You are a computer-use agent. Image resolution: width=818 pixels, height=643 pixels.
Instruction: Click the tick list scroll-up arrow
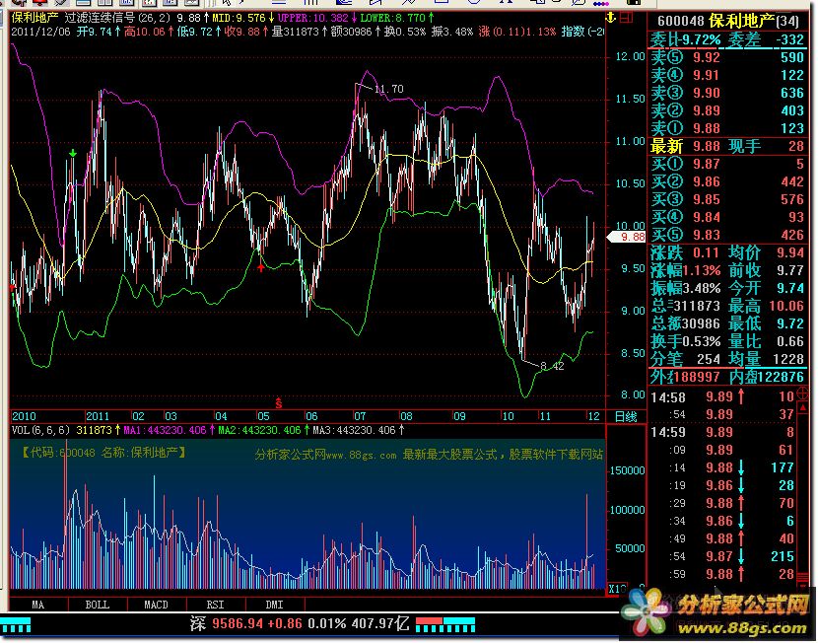click(803, 408)
